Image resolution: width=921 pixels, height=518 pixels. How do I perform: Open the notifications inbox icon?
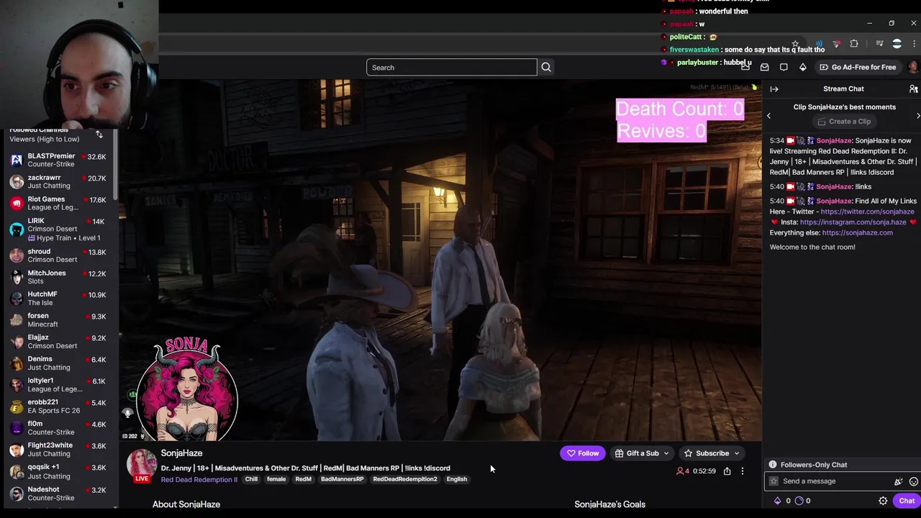765,67
